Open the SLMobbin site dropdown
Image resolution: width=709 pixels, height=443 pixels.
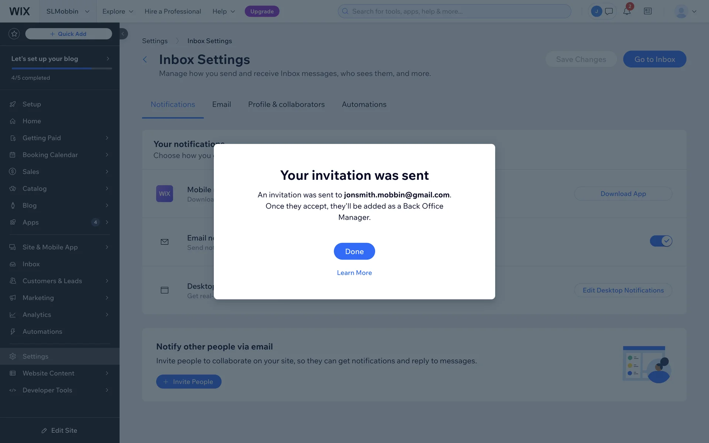(x=68, y=11)
